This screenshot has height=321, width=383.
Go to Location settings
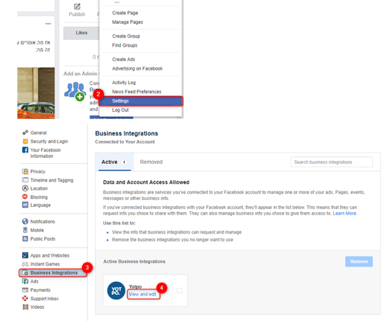click(39, 188)
